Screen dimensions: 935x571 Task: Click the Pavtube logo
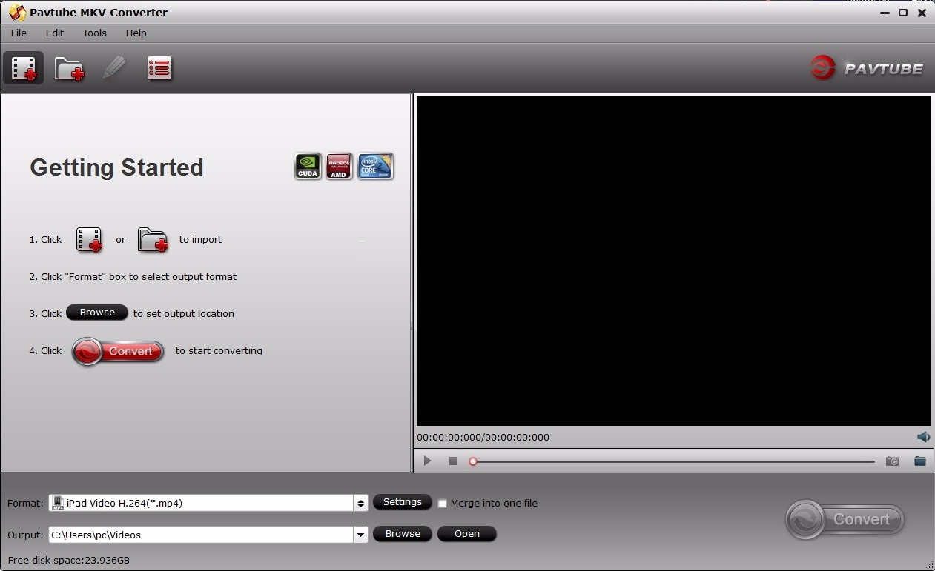point(867,67)
